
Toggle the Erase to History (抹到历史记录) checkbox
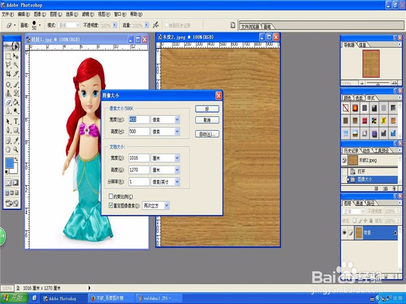click(167, 25)
